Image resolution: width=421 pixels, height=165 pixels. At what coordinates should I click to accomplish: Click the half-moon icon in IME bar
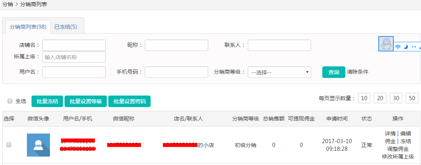pyautogui.click(x=405, y=47)
